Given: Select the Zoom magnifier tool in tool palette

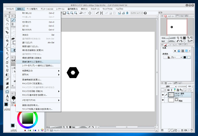Looking at the screenshot, I should coord(7,20).
